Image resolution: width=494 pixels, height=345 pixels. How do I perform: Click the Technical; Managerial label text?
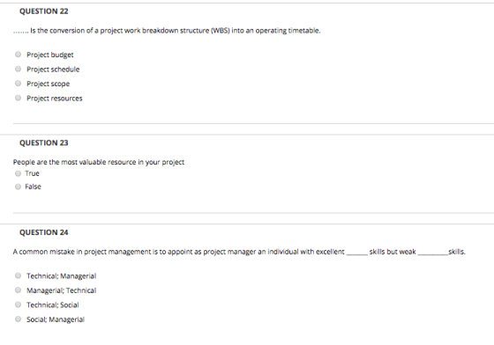pyautogui.click(x=61, y=276)
